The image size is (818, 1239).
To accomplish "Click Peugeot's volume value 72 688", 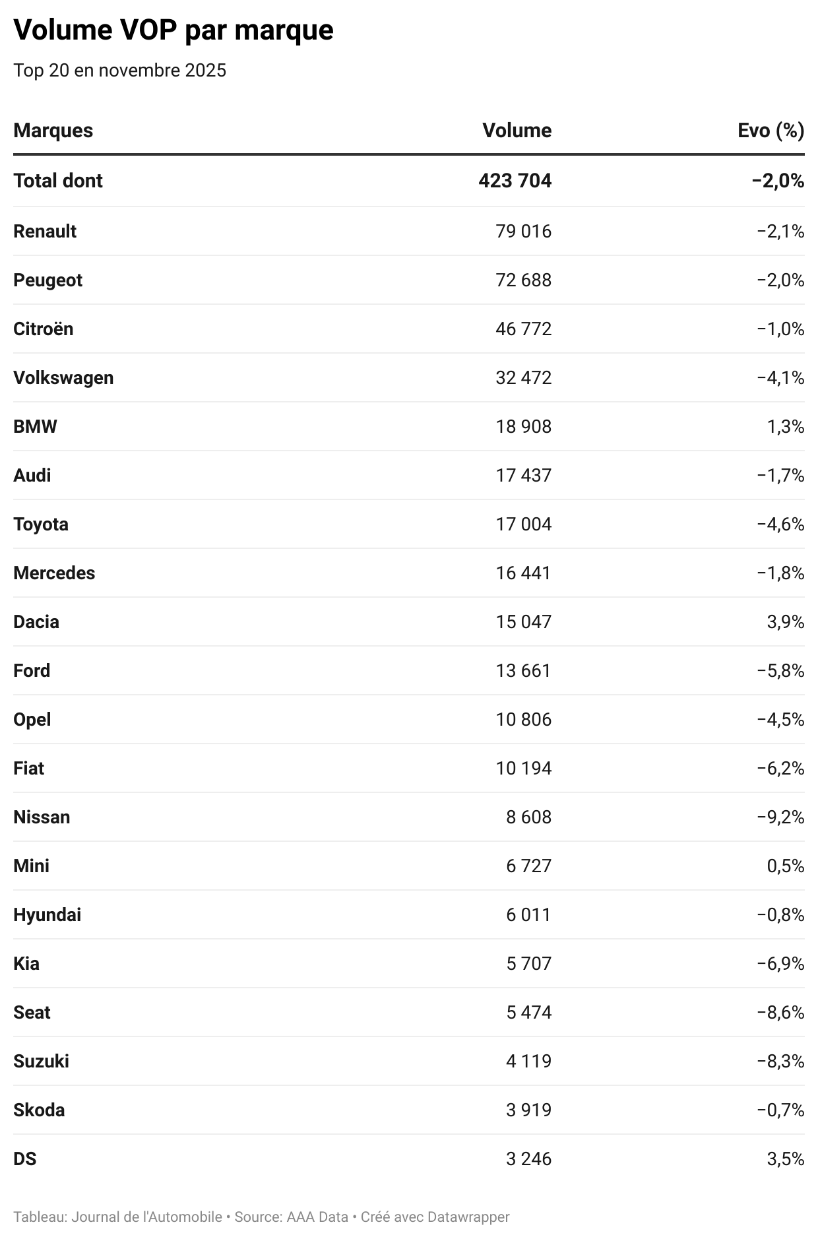I will pyautogui.click(x=523, y=280).
